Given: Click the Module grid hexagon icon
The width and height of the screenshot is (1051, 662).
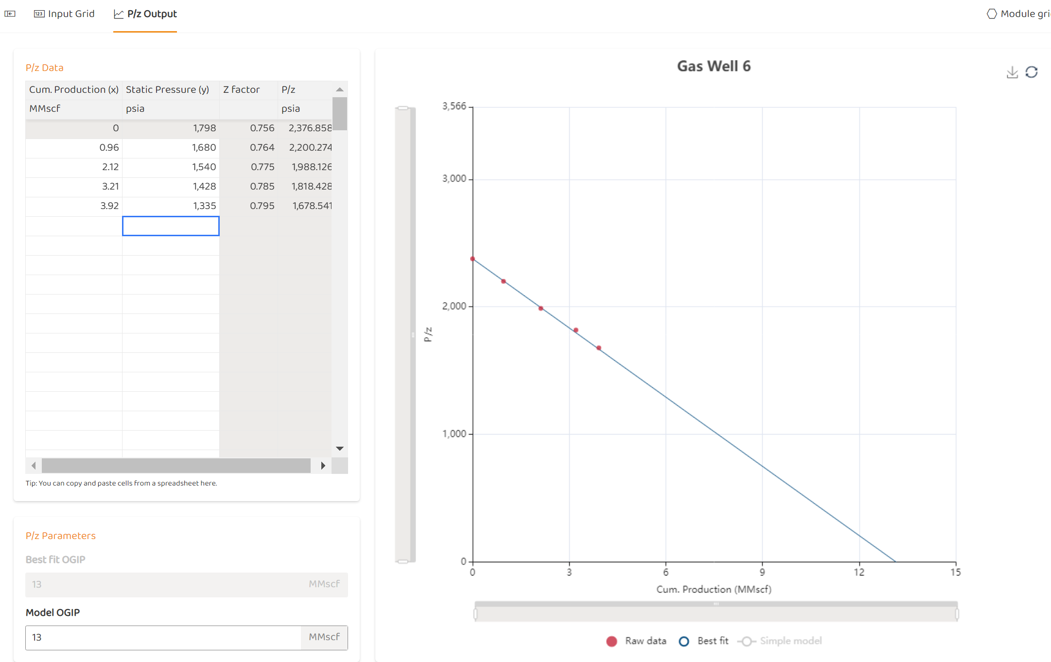Looking at the screenshot, I should (992, 14).
